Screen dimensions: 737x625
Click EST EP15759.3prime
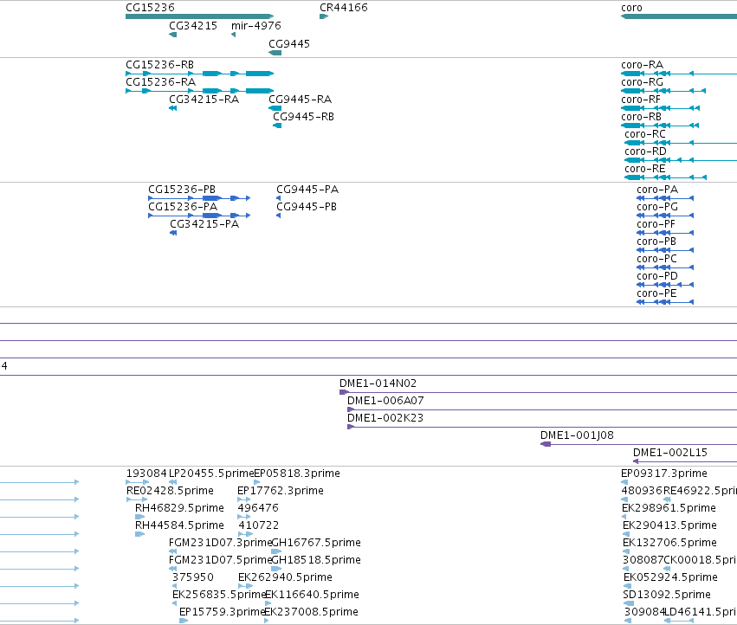point(184,621)
